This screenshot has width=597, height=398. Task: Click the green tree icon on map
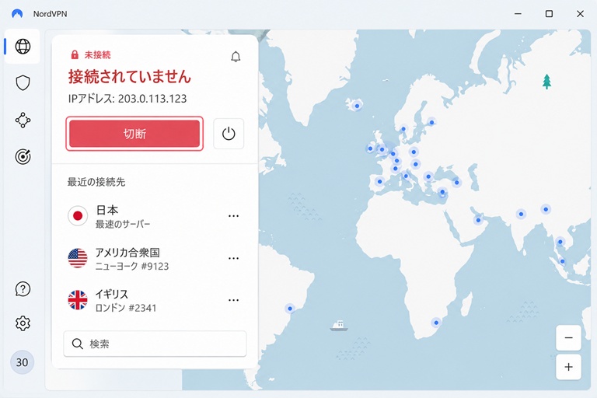click(x=546, y=82)
